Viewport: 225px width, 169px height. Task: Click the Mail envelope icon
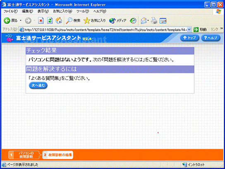tap(144, 21)
